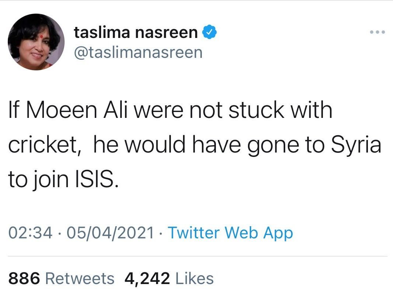Open the @taslimanasreen handle link

tap(138, 52)
